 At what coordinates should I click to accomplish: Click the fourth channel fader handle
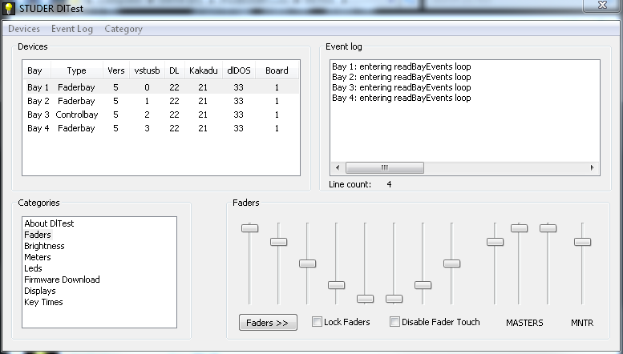(336, 285)
